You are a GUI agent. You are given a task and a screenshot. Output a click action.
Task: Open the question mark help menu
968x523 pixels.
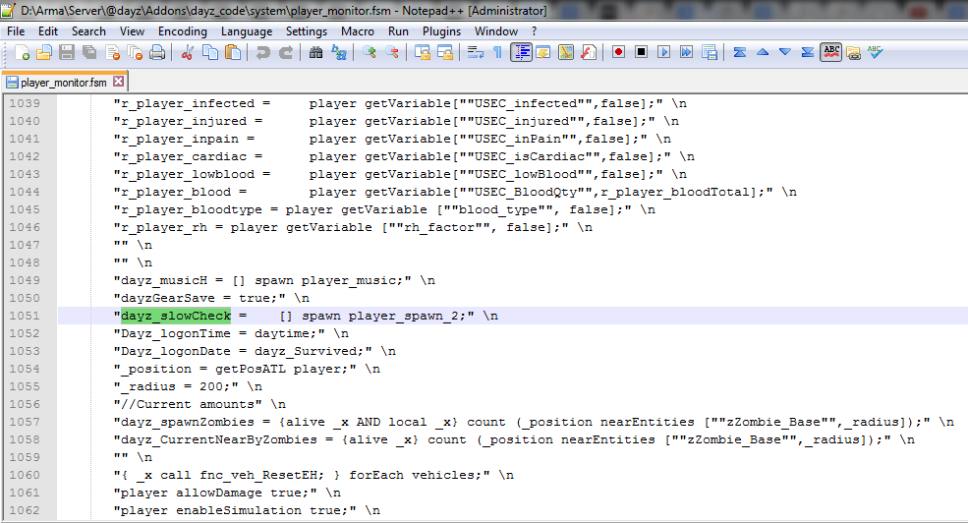tap(534, 31)
